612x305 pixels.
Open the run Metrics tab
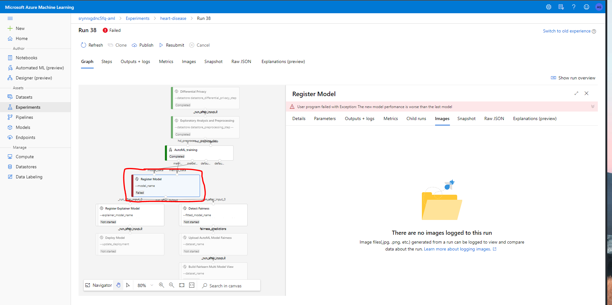point(166,61)
